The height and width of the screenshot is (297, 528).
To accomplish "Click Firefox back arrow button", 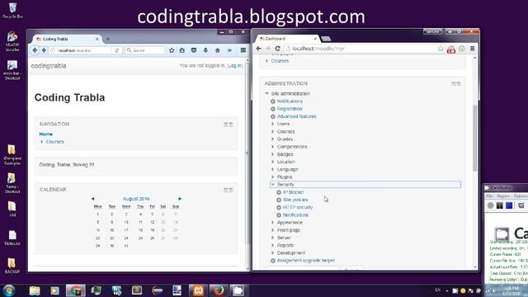I will (35, 50).
